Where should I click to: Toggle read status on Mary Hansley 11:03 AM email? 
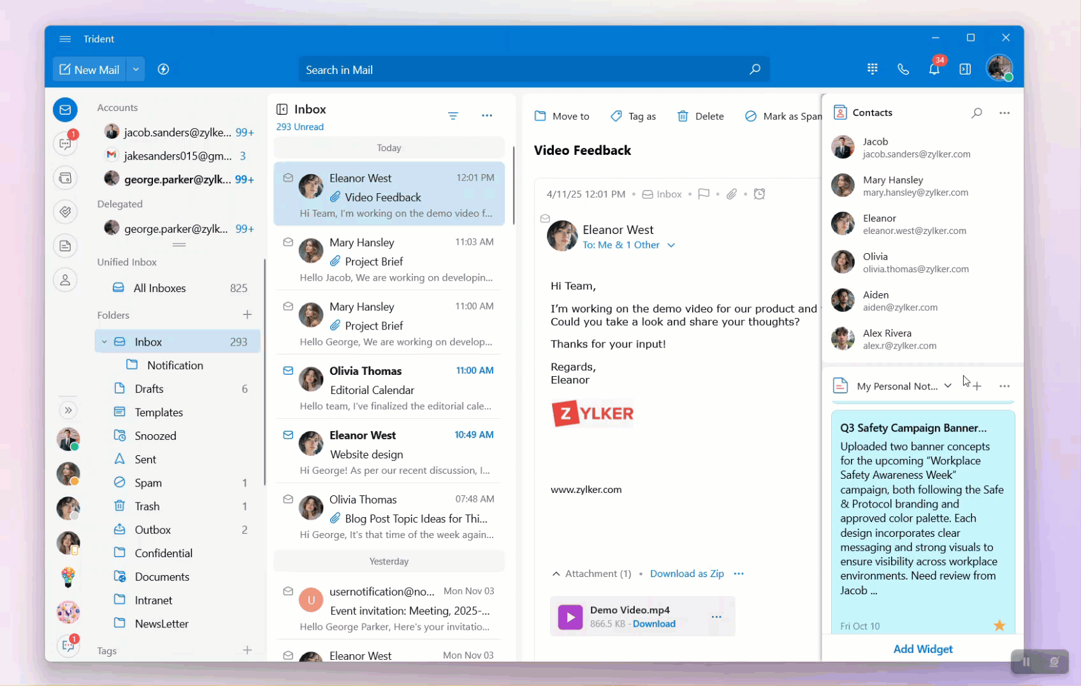coord(288,242)
